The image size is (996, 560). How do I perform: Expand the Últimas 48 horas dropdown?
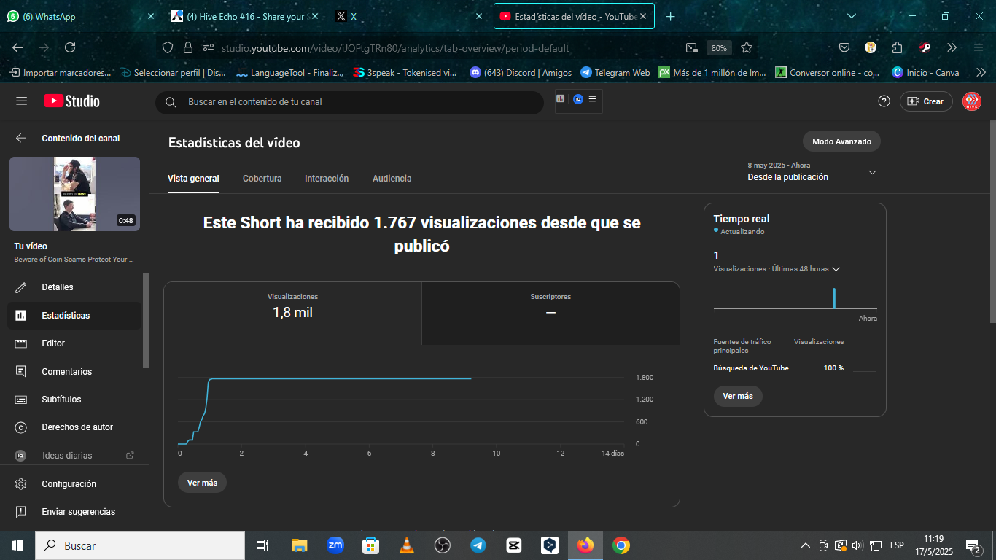point(777,269)
